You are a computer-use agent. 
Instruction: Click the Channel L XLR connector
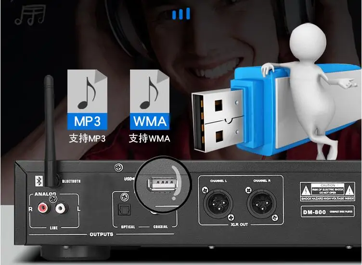pyautogui.click(x=218, y=203)
